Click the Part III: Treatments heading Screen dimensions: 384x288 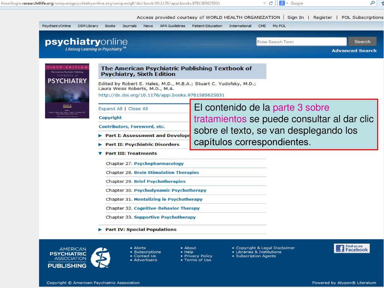(x=131, y=153)
